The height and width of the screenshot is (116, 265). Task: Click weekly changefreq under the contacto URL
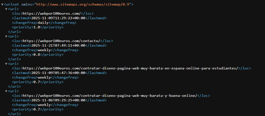click(44, 50)
